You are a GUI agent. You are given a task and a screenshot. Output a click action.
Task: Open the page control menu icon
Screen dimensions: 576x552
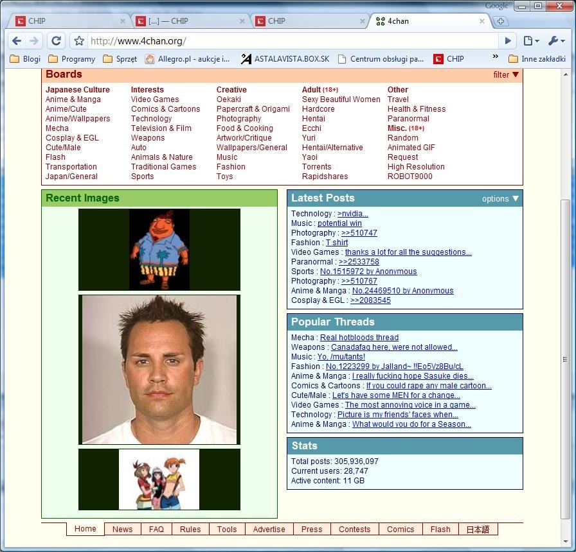click(x=531, y=40)
